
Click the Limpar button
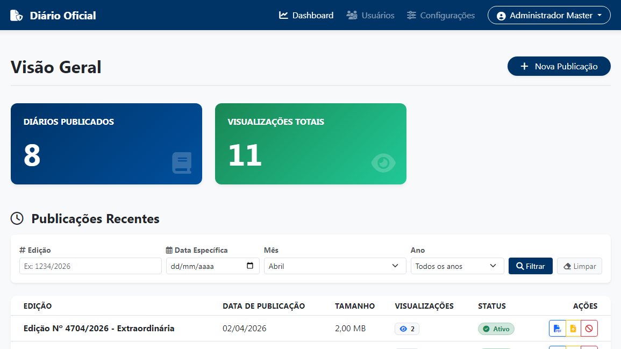[580, 266]
